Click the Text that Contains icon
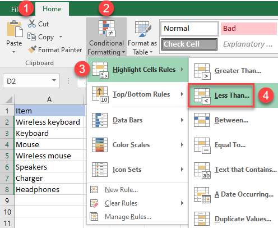The height and width of the screenshot is (228, 278). (202, 170)
